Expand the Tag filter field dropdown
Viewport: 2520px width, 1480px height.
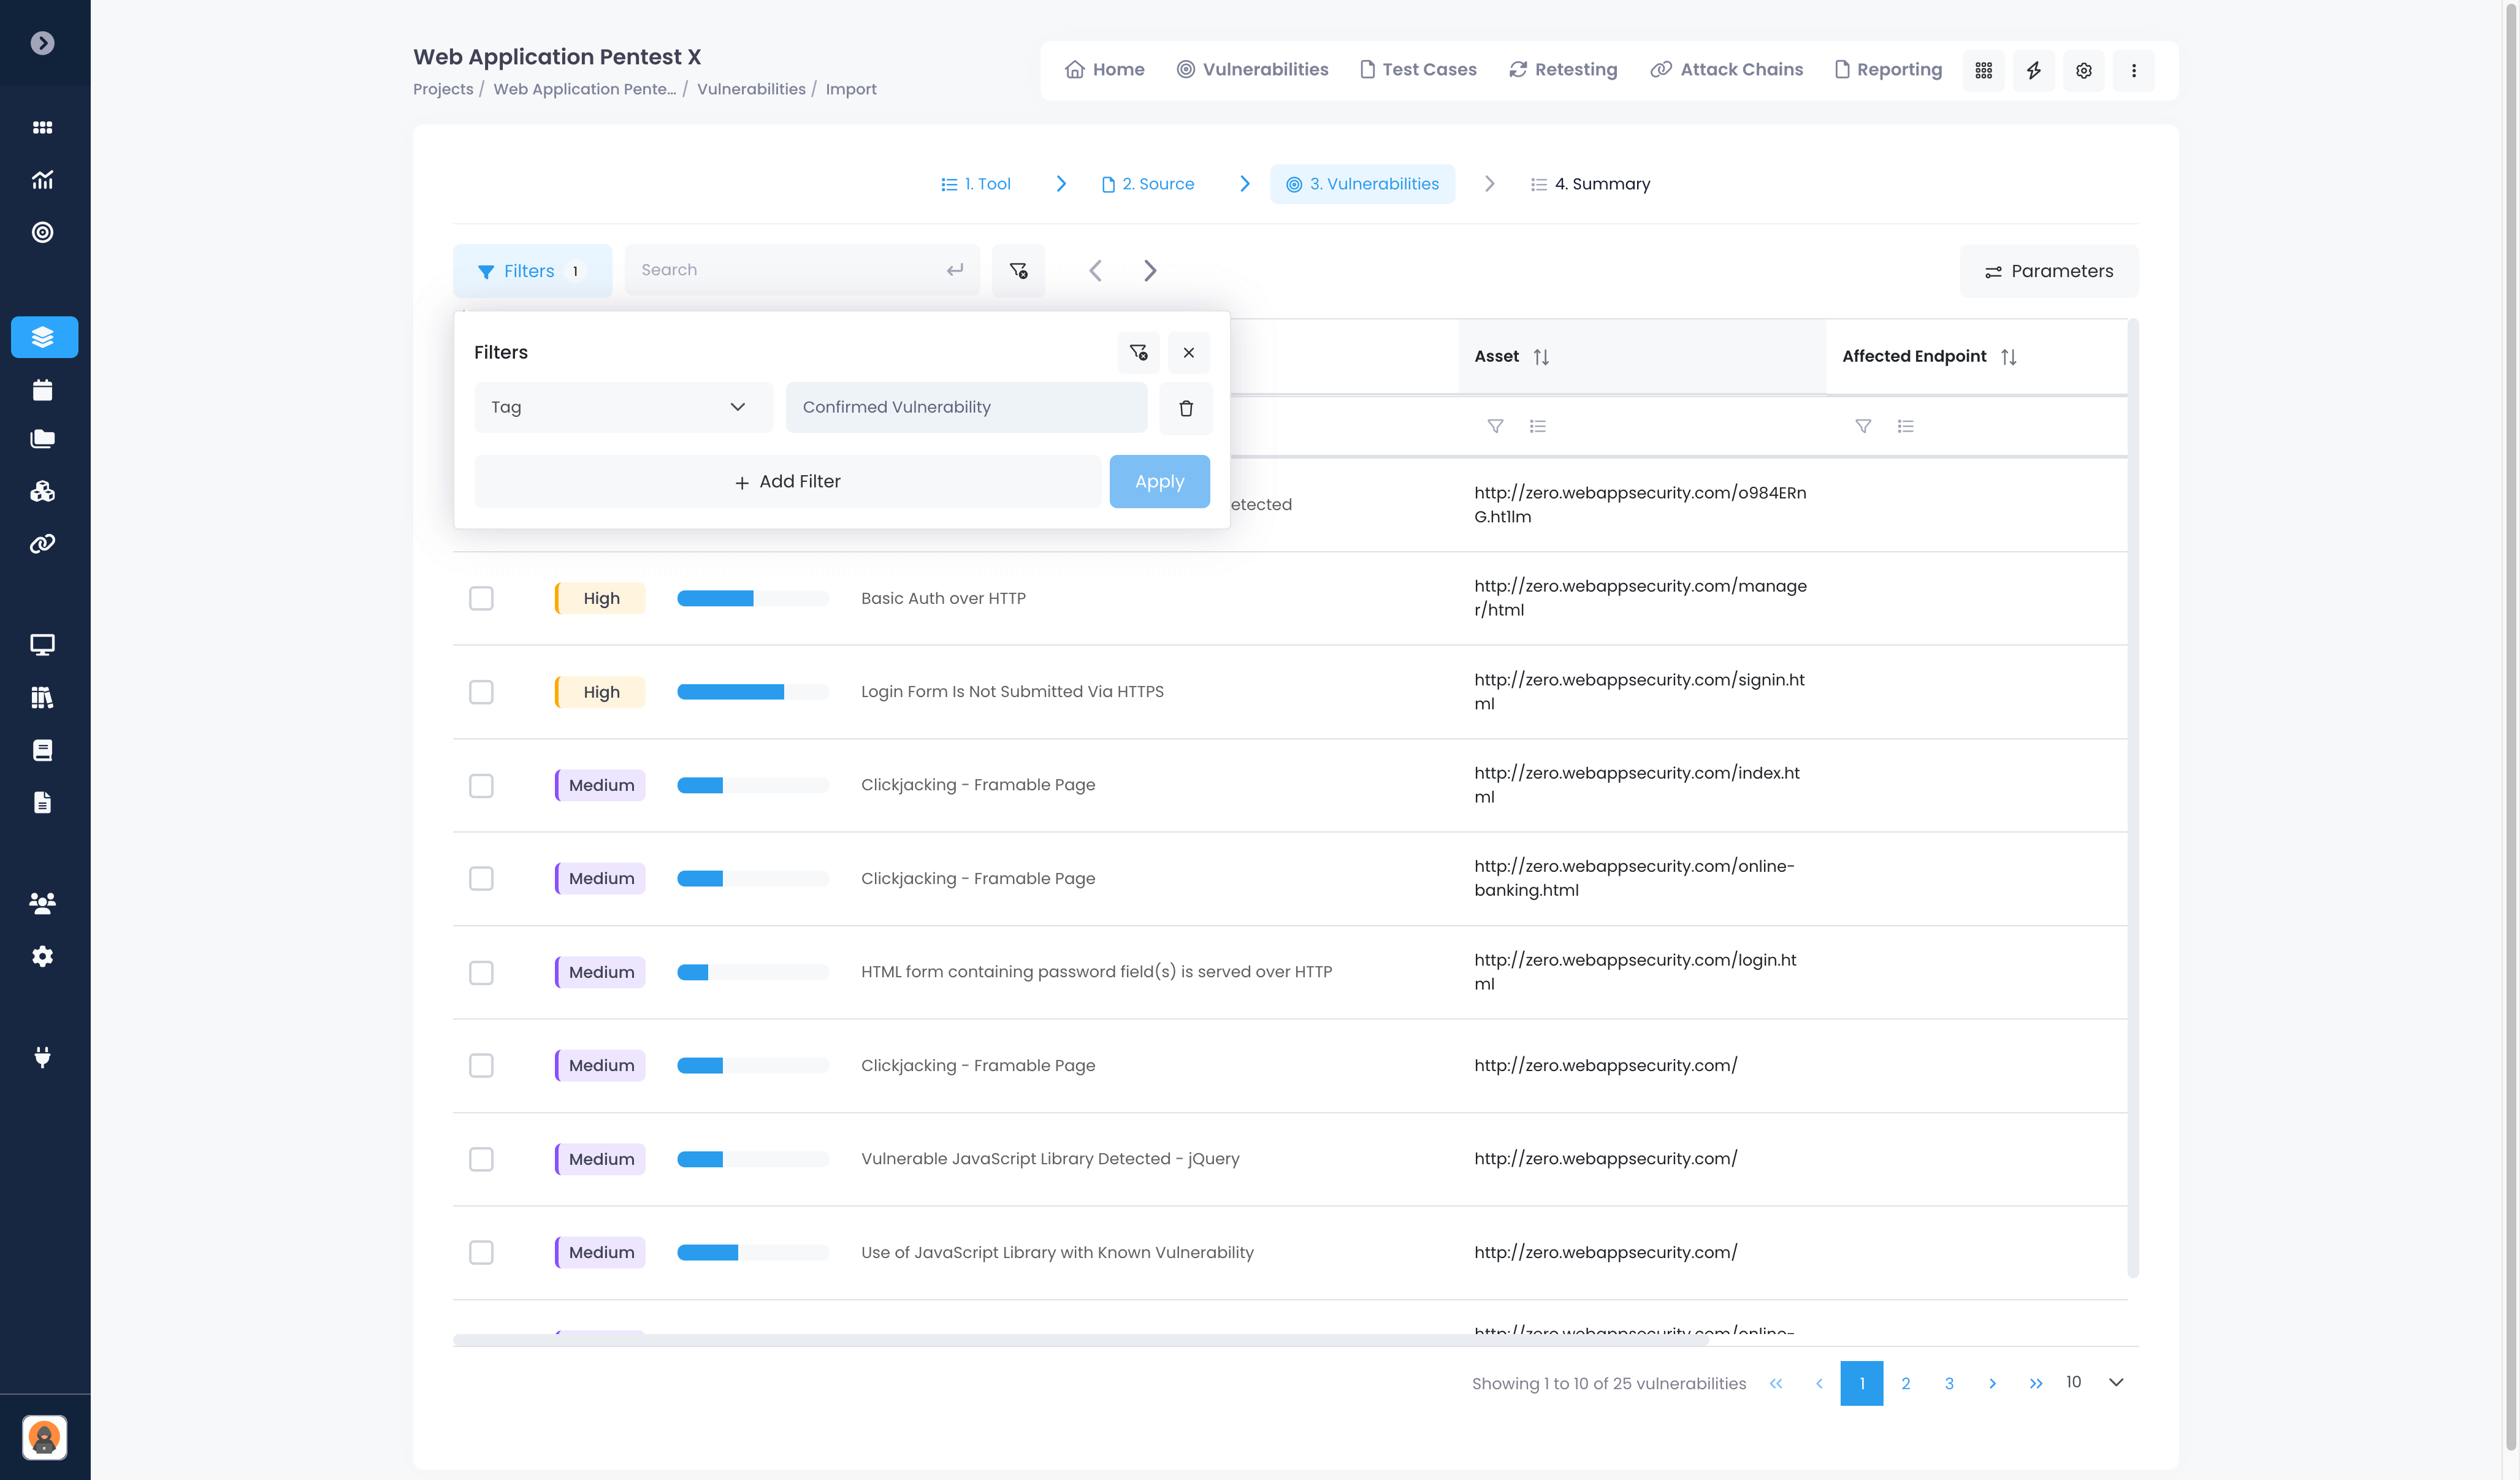pyautogui.click(x=622, y=407)
